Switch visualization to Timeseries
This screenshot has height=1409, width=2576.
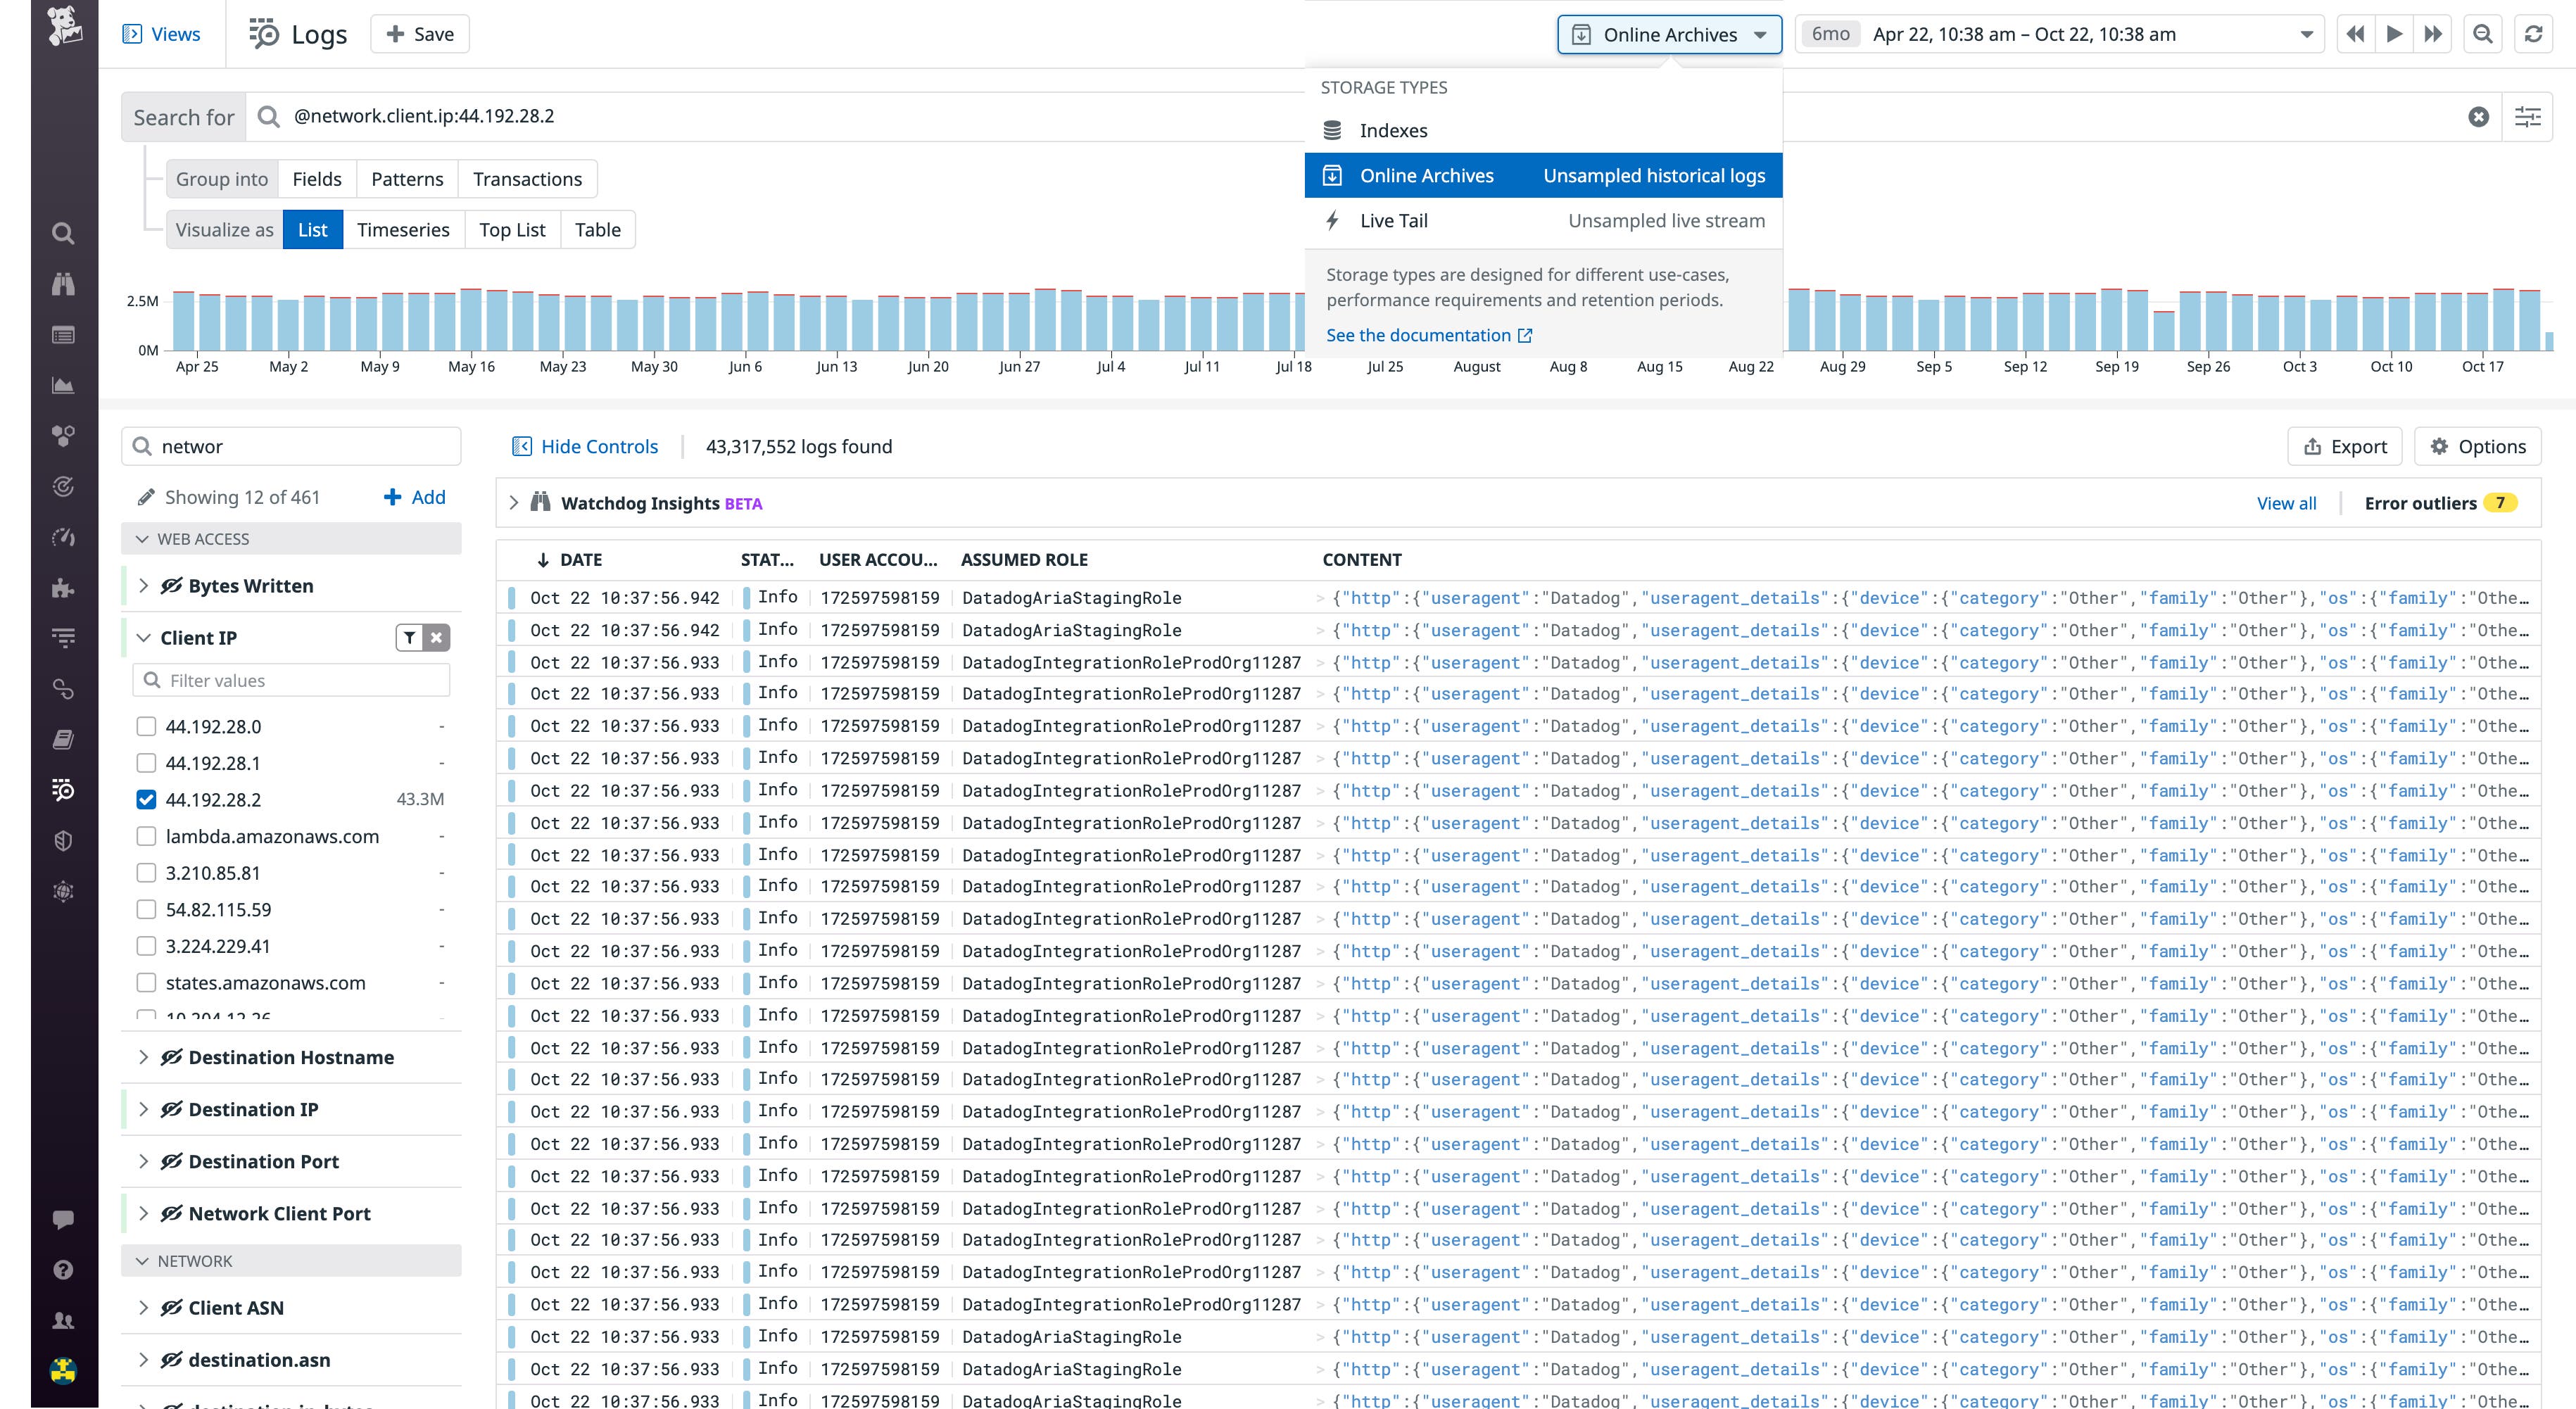point(403,230)
